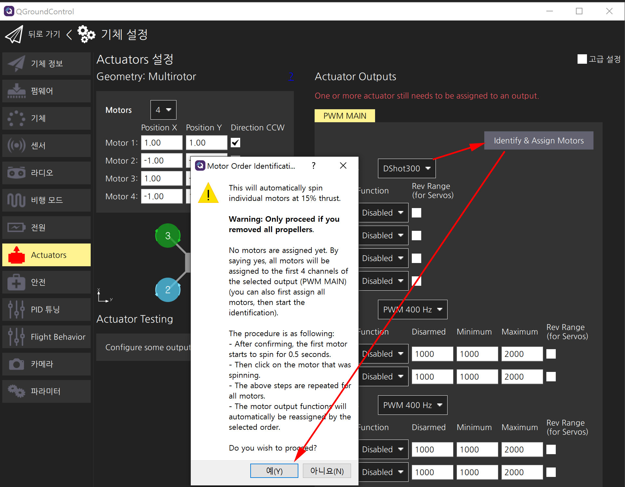Click the paper plane fly view icon
The height and width of the screenshot is (487, 625).
pyautogui.click(x=14, y=34)
